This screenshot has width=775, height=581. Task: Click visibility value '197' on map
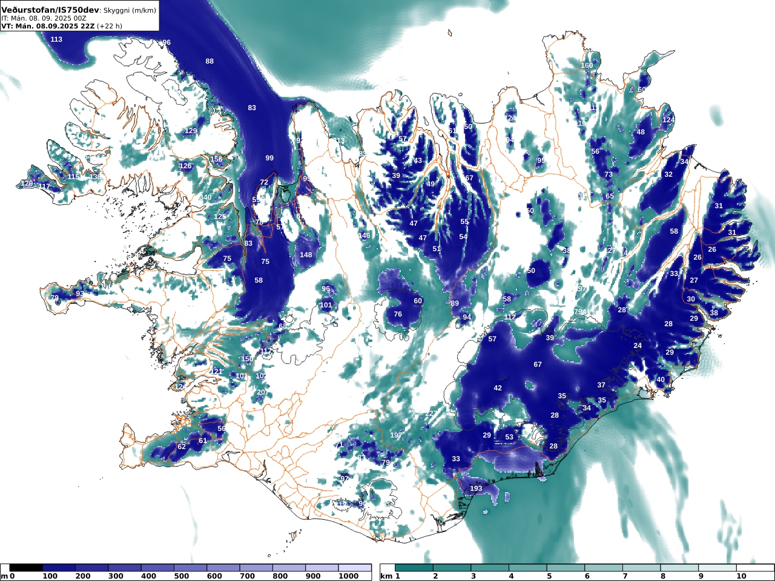click(396, 435)
